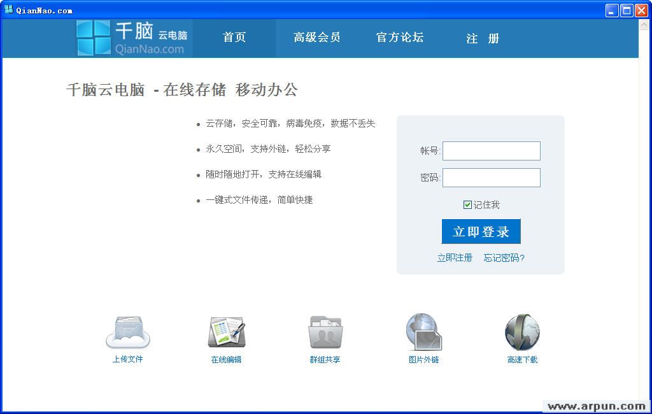This screenshot has height=414, width=652.
Task: Click the 立即登录 button
Action: click(481, 231)
